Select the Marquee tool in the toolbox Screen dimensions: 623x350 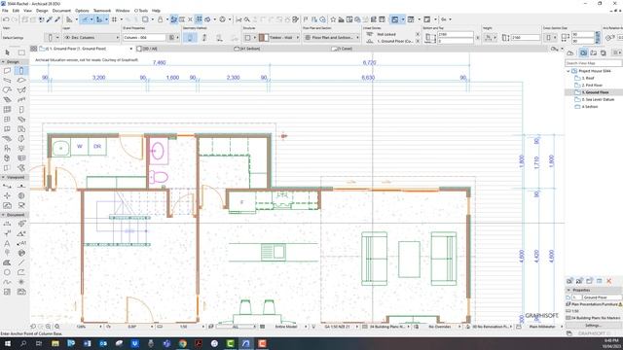(x=21, y=52)
